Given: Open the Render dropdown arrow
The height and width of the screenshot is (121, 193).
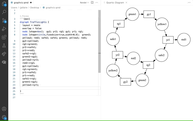Looking at the screenshot, I should pyautogui.click(x=88, y=2).
